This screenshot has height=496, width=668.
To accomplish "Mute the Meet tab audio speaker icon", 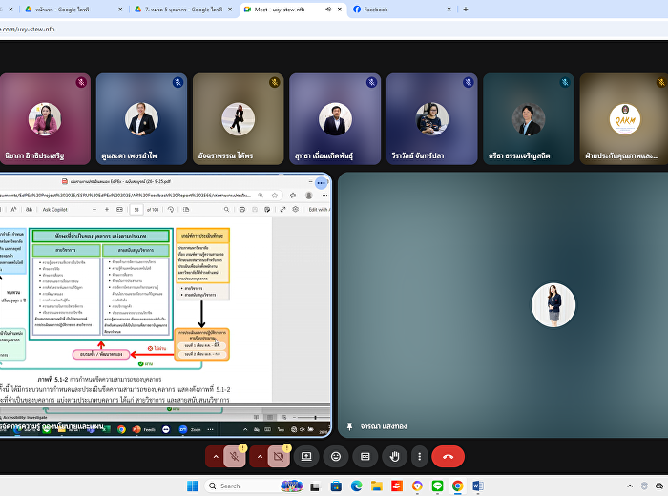I will (x=326, y=9).
